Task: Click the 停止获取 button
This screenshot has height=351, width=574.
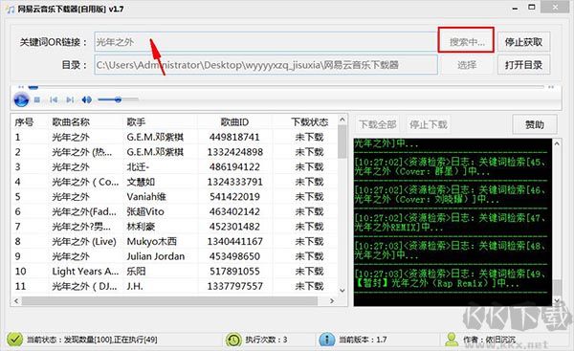Action: (x=523, y=42)
